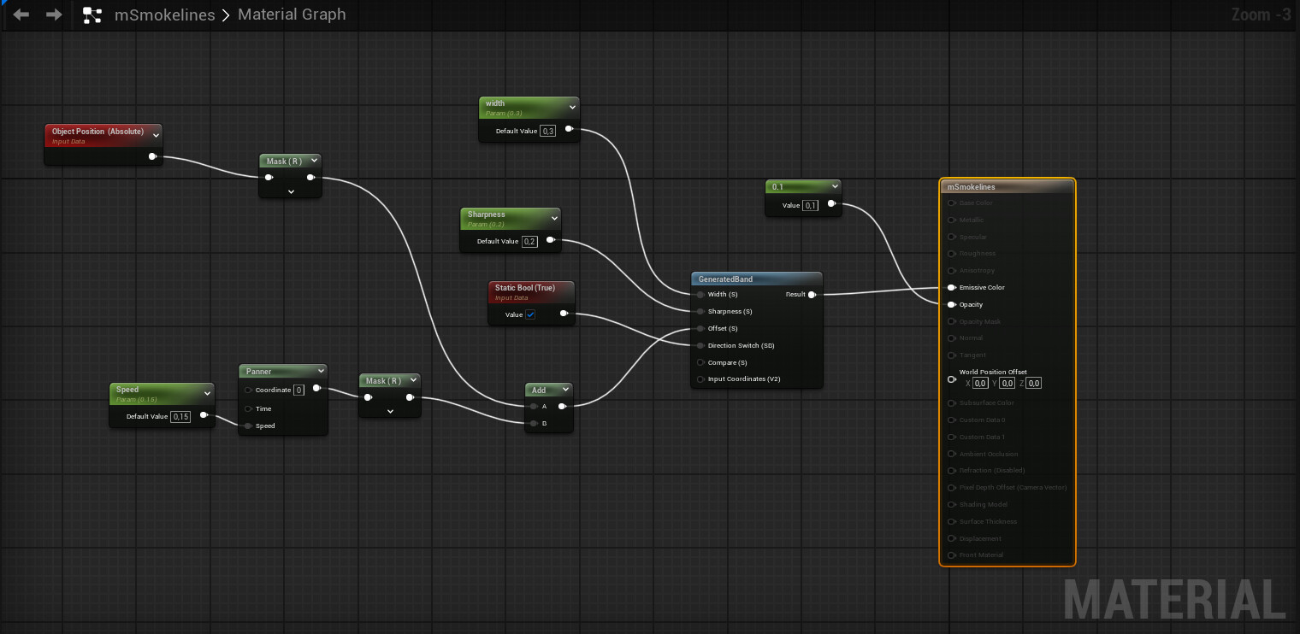The image size is (1300, 634).
Task: Go back with the left arrow
Action: pos(21,15)
